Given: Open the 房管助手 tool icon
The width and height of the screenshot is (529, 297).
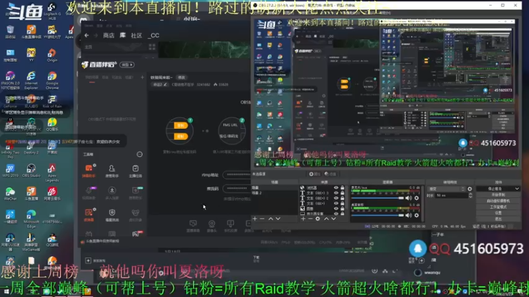Looking at the screenshot, I should pos(112,170).
